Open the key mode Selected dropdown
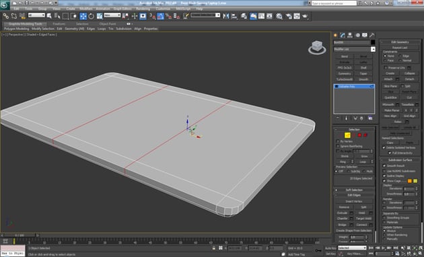Viewport: 424px width, 257px height. pyautogui.click(x=352, y=248)
